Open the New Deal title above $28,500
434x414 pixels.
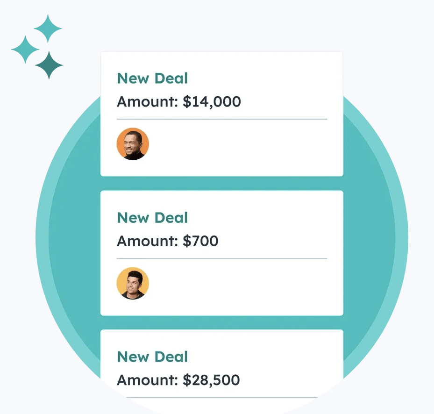152,357
